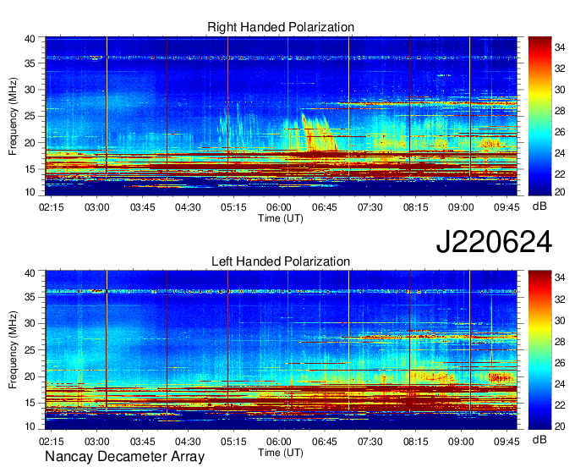Image resolution: width=575 pixels, height=467 pixels.
Task: Click the 30 MHz tick on the Right Handed plot axis
Action: (x=30, y=90)
